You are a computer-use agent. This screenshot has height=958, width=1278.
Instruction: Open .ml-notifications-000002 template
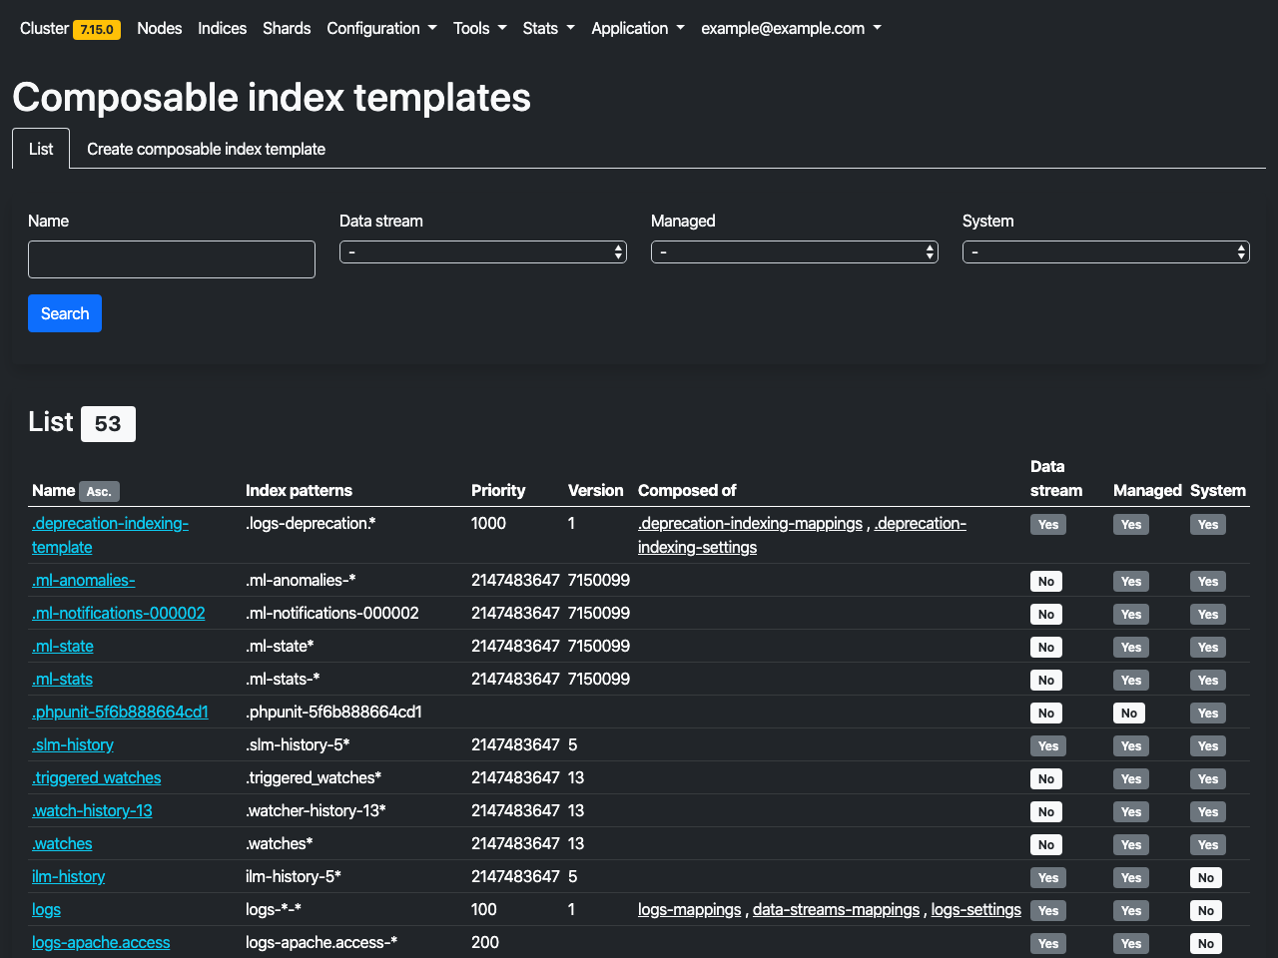pyautogui.click(x=119, y=613)
